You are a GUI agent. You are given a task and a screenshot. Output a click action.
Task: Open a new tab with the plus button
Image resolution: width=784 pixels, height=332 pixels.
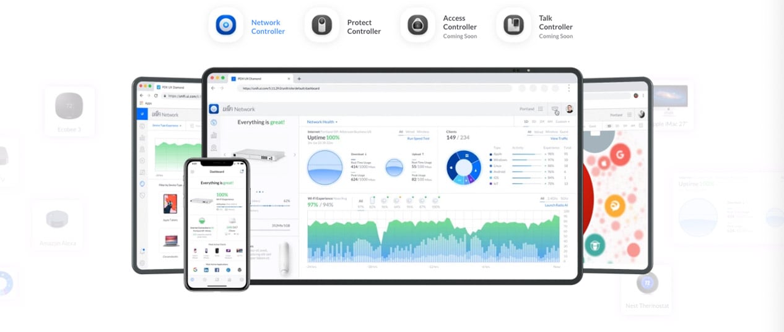coord(299,79)
